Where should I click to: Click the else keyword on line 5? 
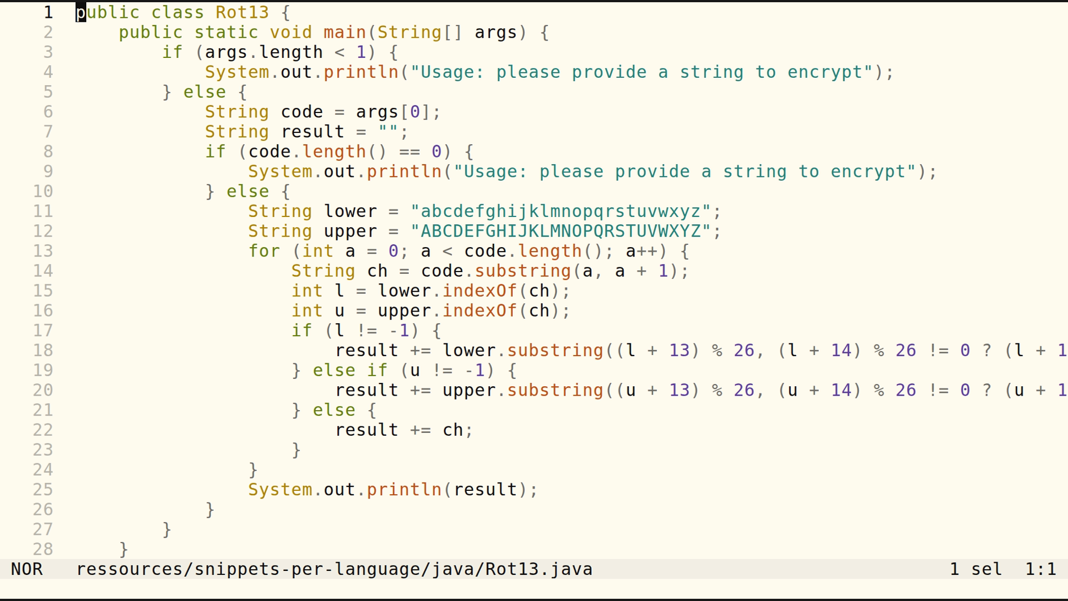tap(204, 91)
